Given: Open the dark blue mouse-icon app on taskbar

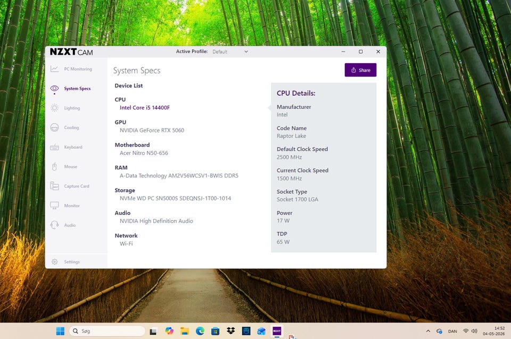Looking at the screenshot, I should pos(246,331).
